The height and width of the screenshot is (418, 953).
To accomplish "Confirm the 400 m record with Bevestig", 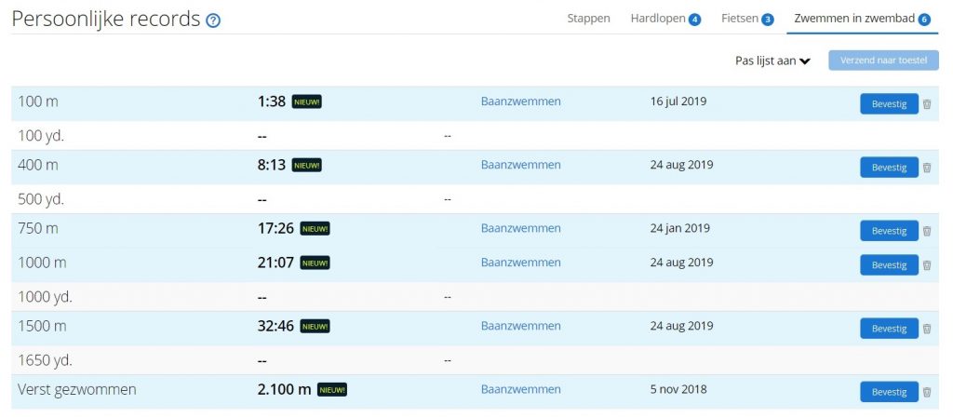I will tap(889, 168).
